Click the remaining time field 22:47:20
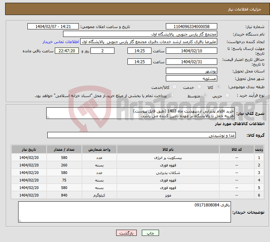The height and width of the screenshot is (242, 270). (67, 51)
